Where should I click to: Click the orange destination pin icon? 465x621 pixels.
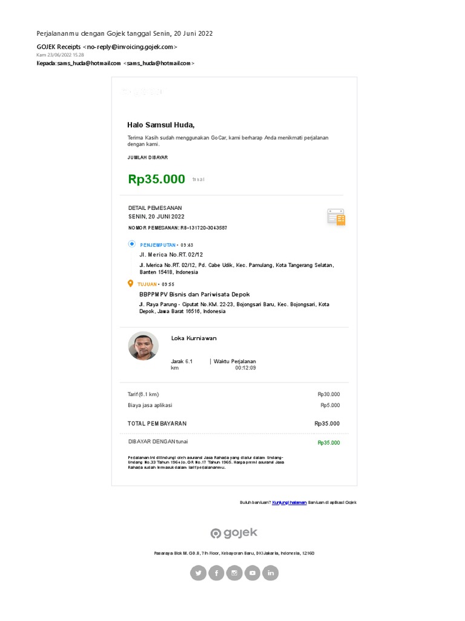(131, 284)
